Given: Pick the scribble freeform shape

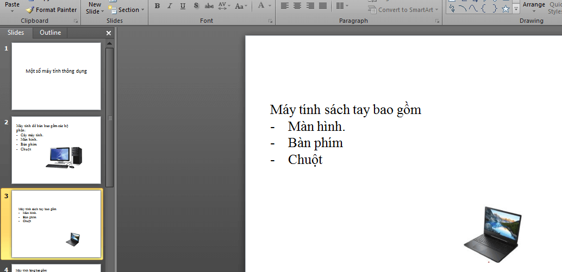Looking at the screenshot, I should [451, 9].
